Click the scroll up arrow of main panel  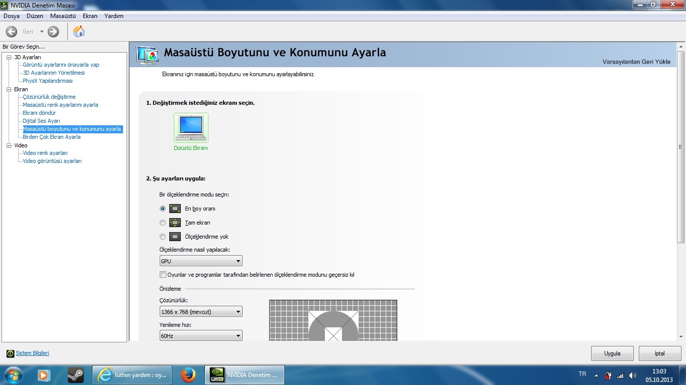[x=681, y=47]
